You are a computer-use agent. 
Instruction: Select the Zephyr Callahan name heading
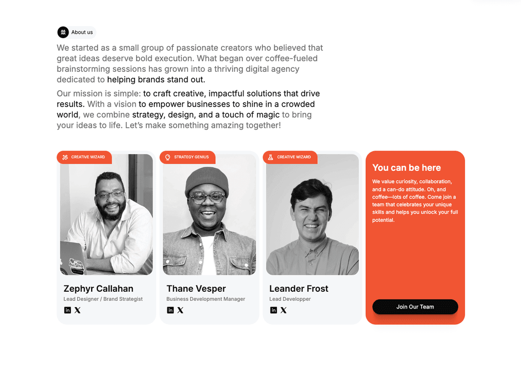pos(98,289)
